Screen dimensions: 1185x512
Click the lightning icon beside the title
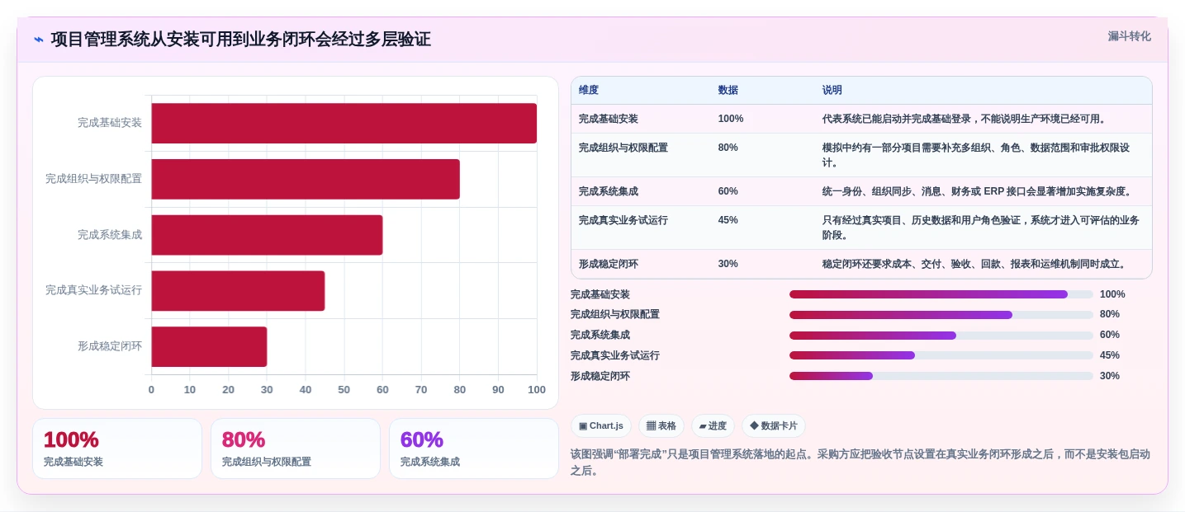click(x=39, y=40)
